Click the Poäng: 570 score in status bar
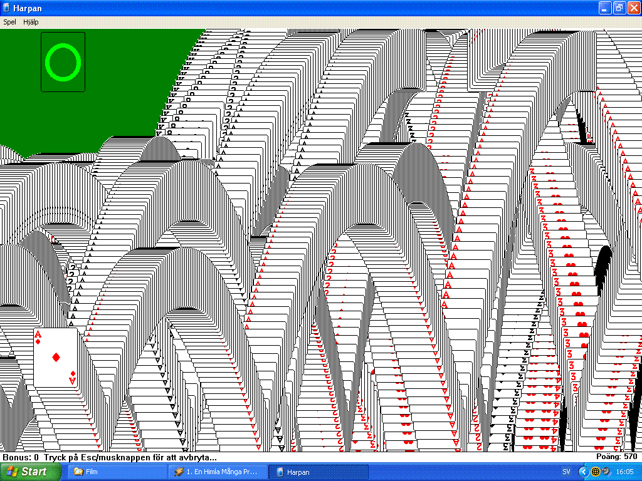This screenshot has height=481, width=642. (617, 457)
